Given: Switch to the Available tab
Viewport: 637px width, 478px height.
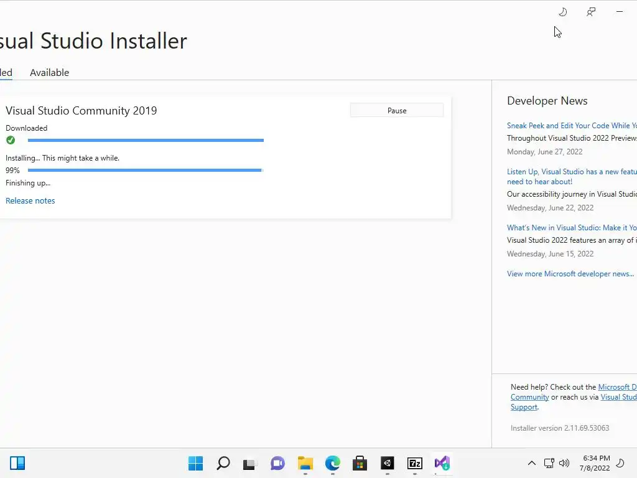Looking at the screenshot, I should 50,73.
